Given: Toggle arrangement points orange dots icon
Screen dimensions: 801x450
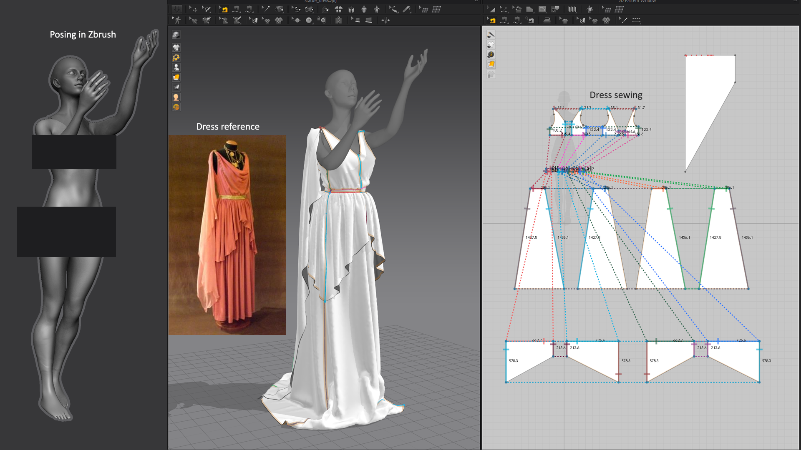Looking at the screenshot, I should pos(176,57).
